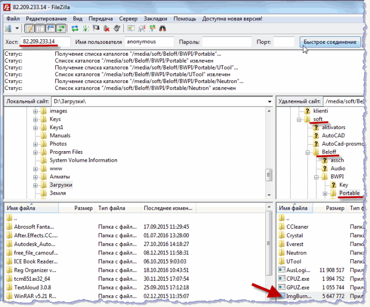
Task: Open the Файл menu
Action: pos(13,19)
